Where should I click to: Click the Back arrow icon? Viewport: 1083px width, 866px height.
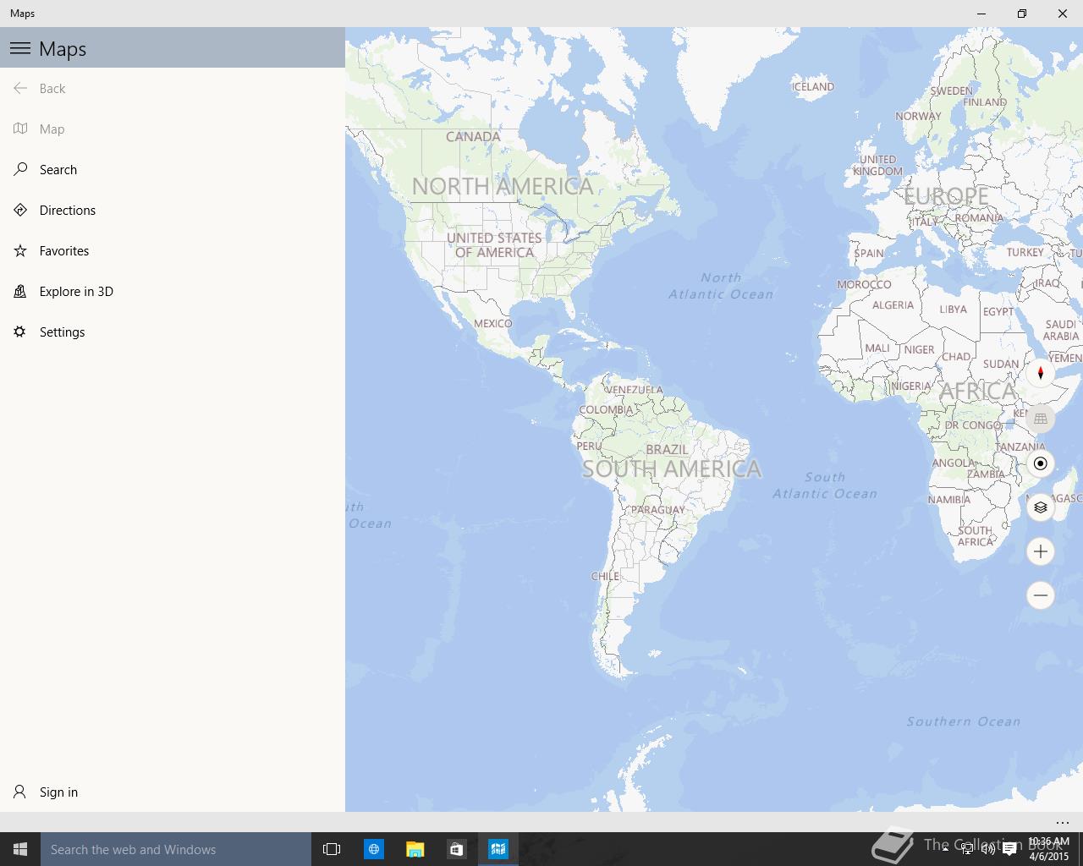coord(20,88)
